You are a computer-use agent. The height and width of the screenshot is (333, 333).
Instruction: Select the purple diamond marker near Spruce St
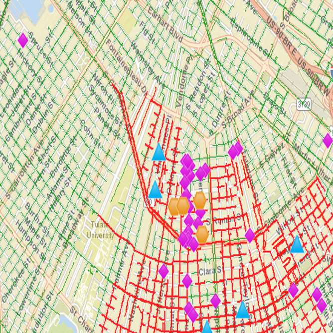coord(22,40)
